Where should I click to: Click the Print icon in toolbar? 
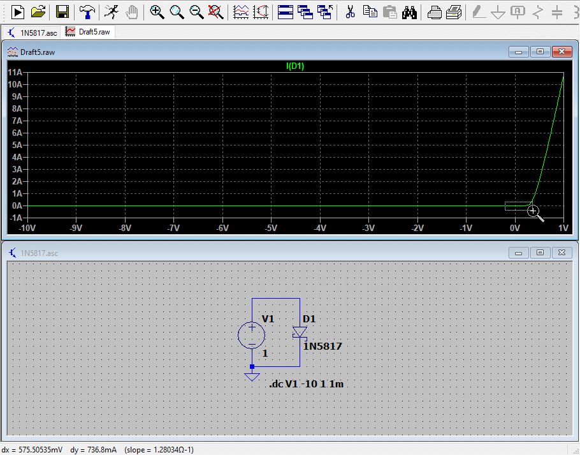(x=434, y=11)
